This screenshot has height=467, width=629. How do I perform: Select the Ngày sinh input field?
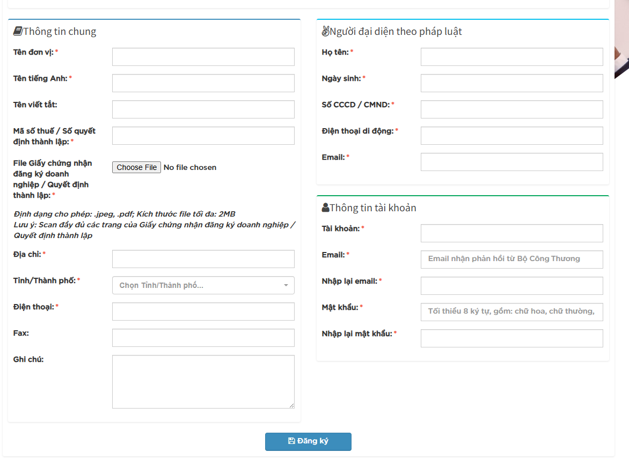pos(511,83)
